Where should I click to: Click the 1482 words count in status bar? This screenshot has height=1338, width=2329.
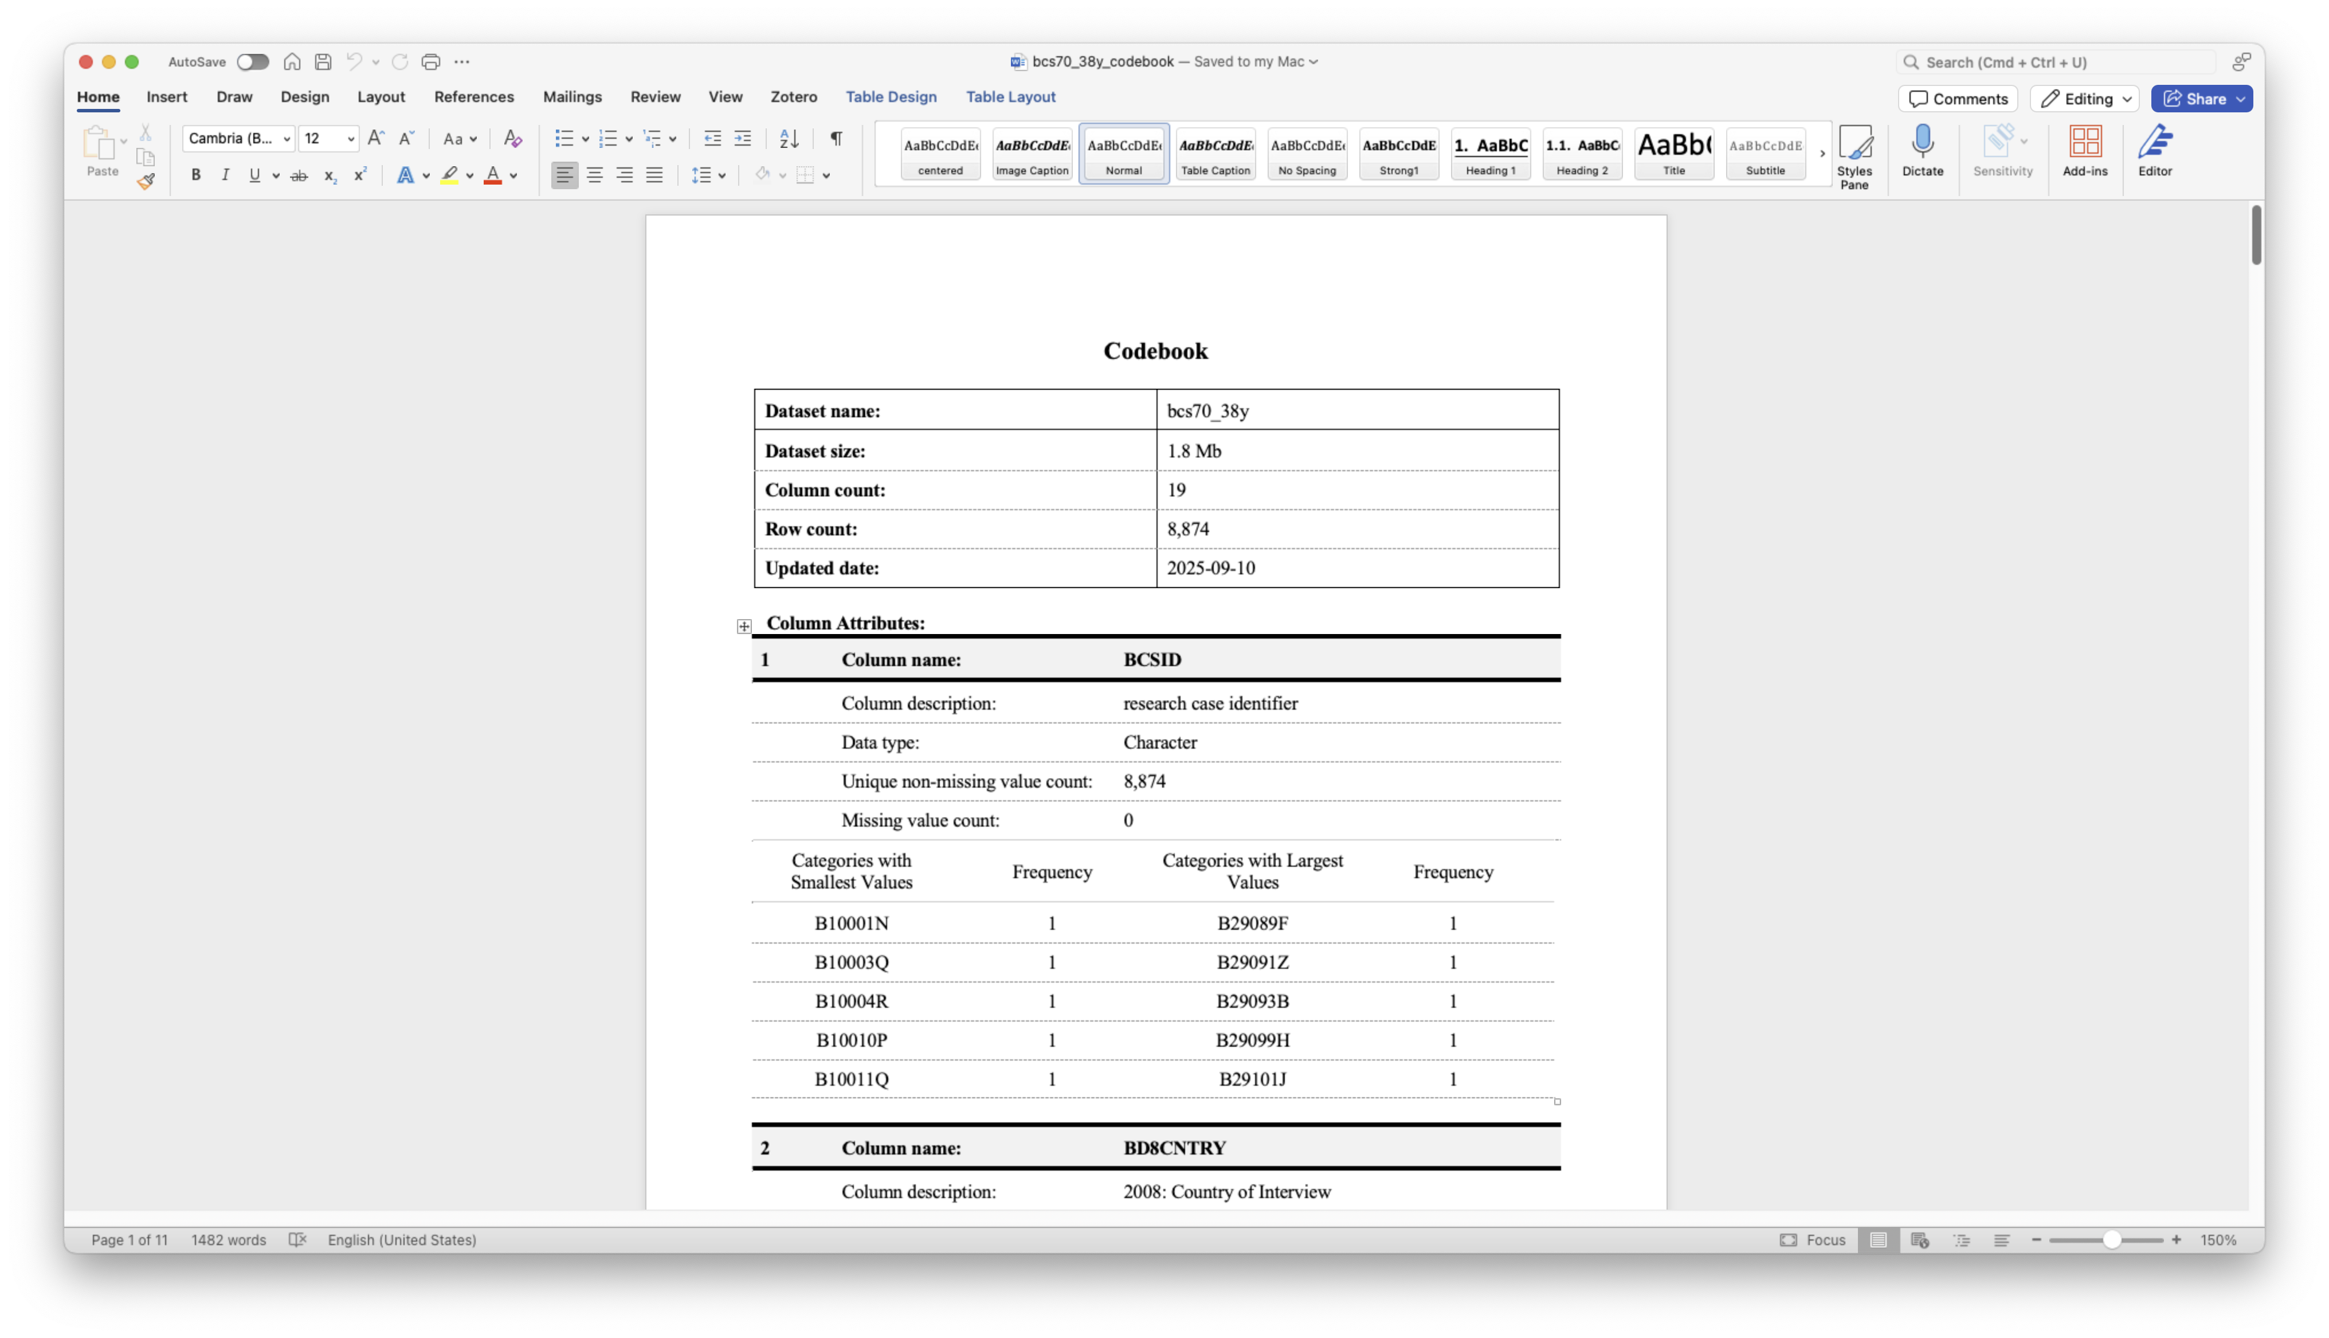[229, 1239]
